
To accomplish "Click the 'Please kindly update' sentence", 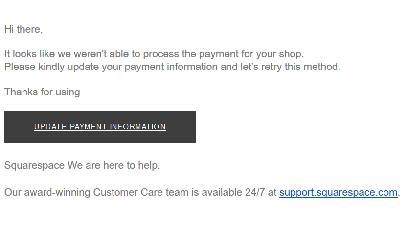I will pyautogui.click(x=172, y=67).
